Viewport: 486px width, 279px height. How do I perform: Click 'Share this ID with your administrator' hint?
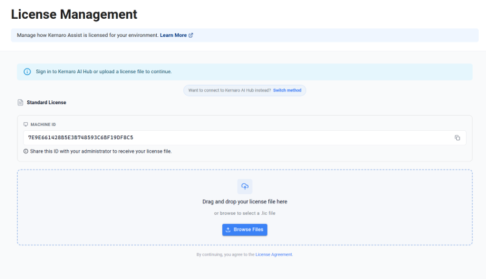click(100, 151)
